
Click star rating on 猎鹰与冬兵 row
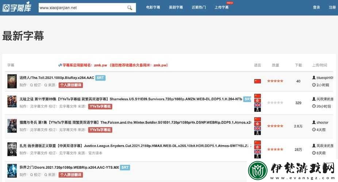pos(275,126)
